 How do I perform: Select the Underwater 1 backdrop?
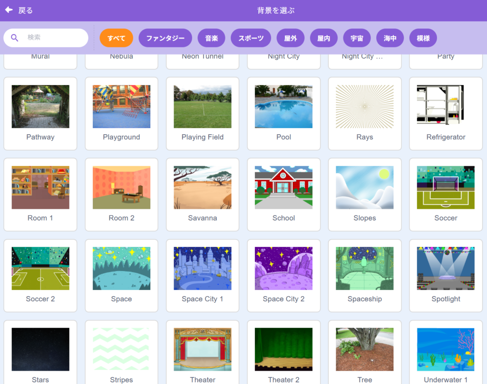446,350
